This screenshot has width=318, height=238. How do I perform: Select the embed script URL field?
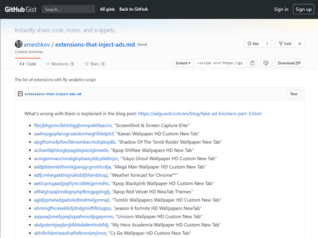[x=220, y=63]
